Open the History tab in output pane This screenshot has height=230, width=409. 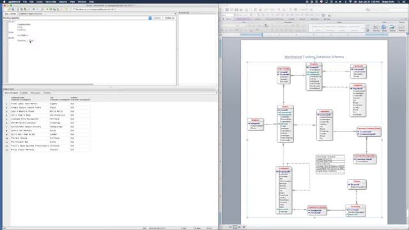coord(47,93)
